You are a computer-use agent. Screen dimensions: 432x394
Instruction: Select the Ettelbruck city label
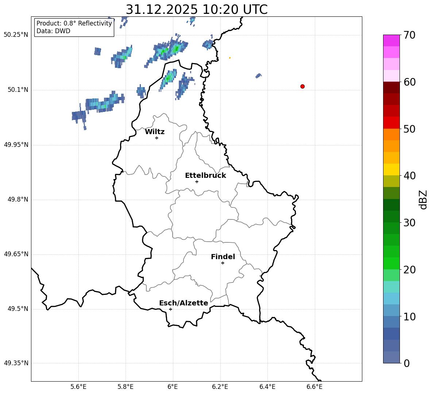pyautogui.click(x=205, y=176)
